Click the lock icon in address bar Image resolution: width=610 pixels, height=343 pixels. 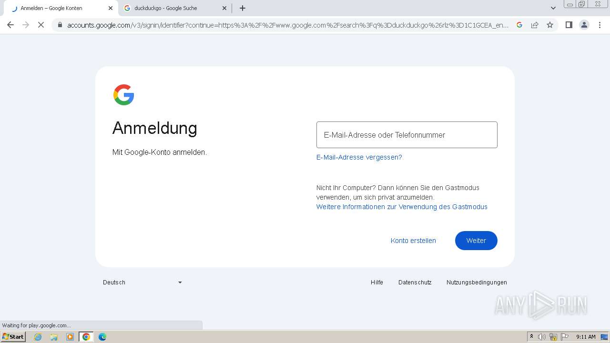60,25
